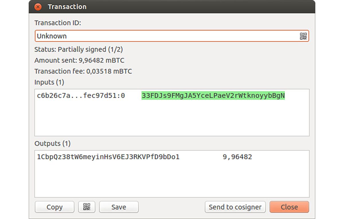Save the transaction to a file
This screenshot has width=344, height=219.
tap(119, 207)
